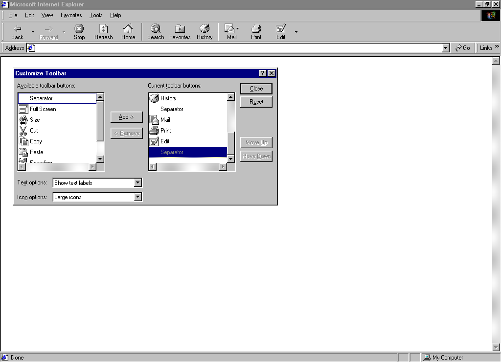
Task: Select Copy in available buttons list
Action: pos(57,141)
